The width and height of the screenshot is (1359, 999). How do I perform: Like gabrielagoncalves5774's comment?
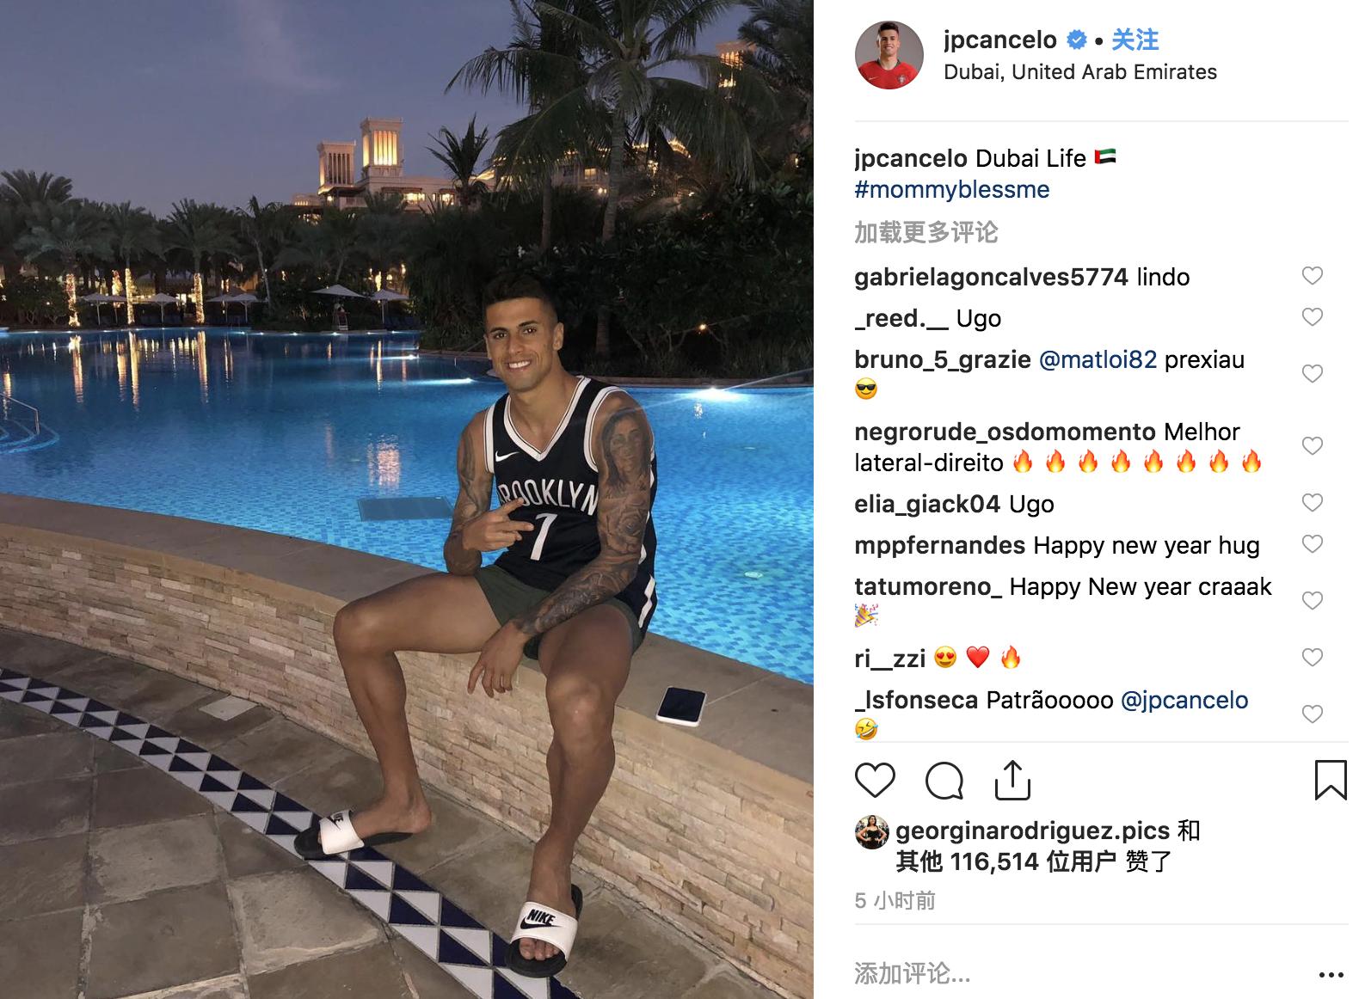point(1312,276)
